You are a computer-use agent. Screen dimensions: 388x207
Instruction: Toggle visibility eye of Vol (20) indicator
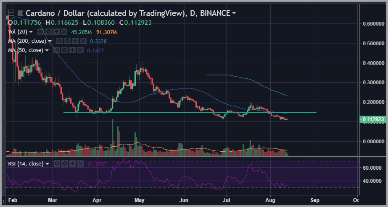41,32
